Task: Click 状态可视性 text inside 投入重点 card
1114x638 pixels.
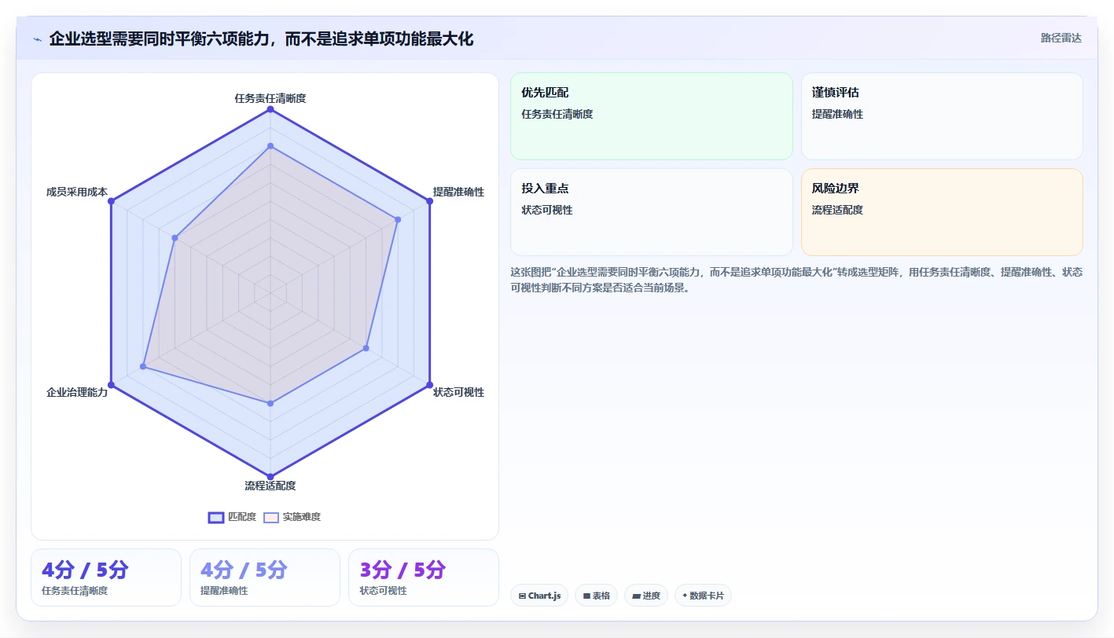Action: tap(547, 210)
